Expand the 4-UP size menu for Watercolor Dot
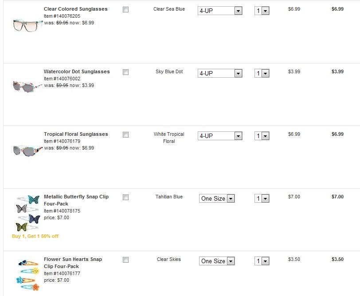 (220, 73)
